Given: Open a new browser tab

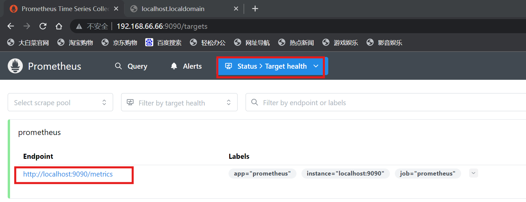Looking at the screenshot, I should tap(255, 9).
